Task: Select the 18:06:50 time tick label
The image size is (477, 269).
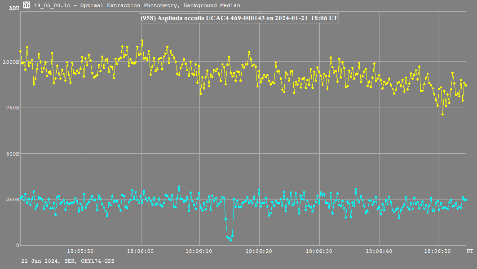Action: point(439,252)
